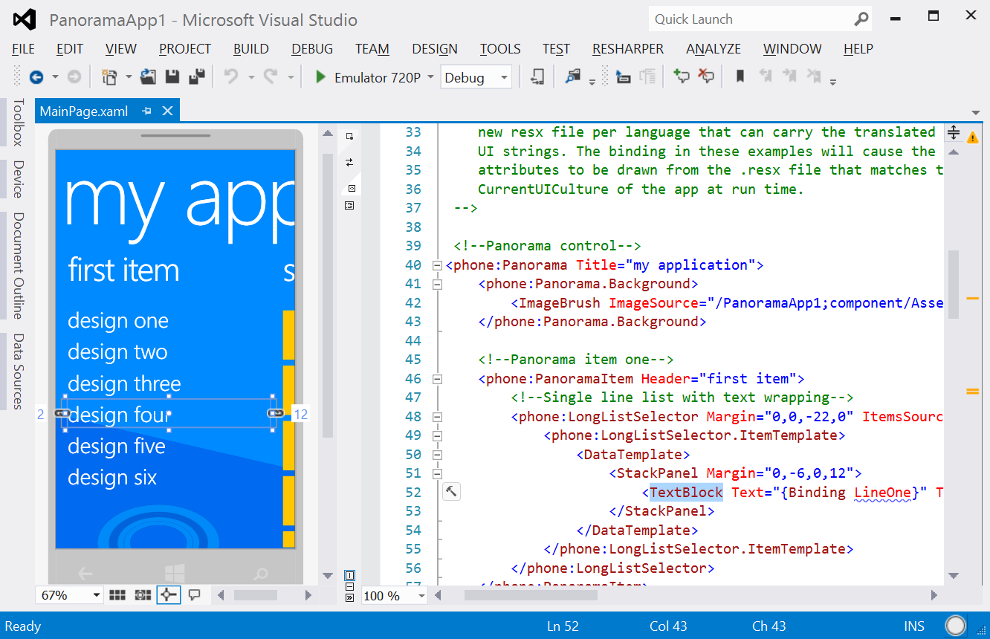Click the Save All multiple floppy icon
990x639 pixels.
196,77
